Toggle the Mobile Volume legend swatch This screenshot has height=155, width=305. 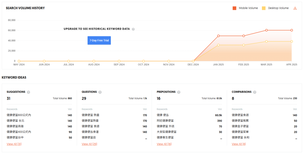point(234,8)
